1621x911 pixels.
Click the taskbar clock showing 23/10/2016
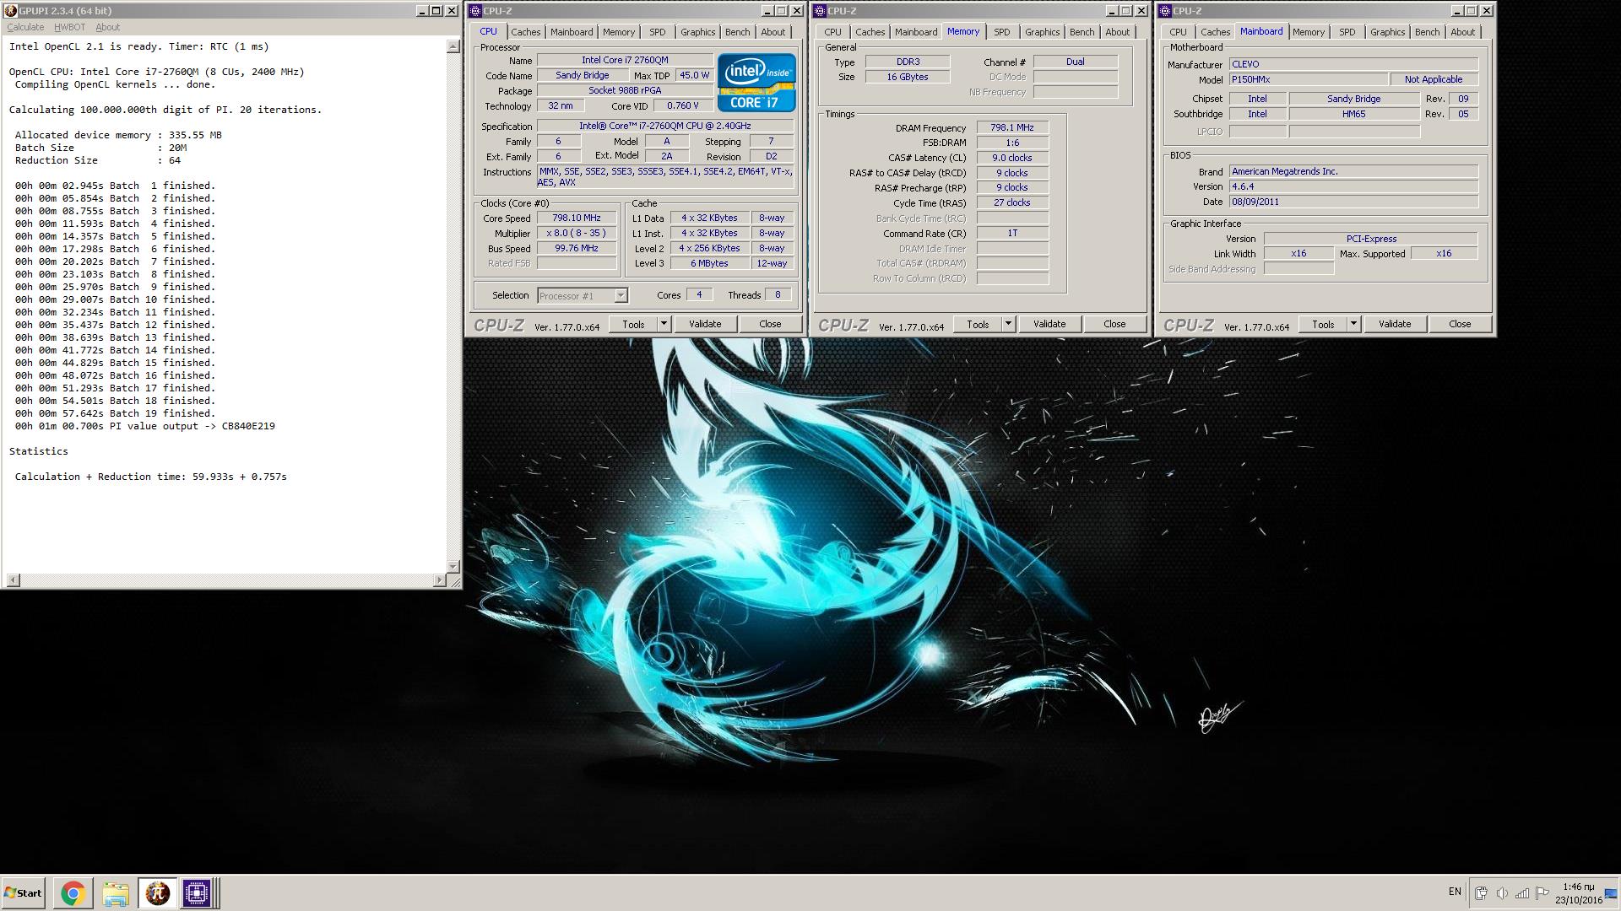pos(1578,893)
